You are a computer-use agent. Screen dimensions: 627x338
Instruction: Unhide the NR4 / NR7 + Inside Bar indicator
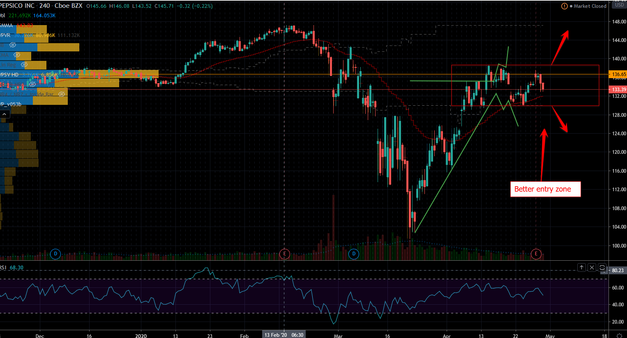click(62, 94)
